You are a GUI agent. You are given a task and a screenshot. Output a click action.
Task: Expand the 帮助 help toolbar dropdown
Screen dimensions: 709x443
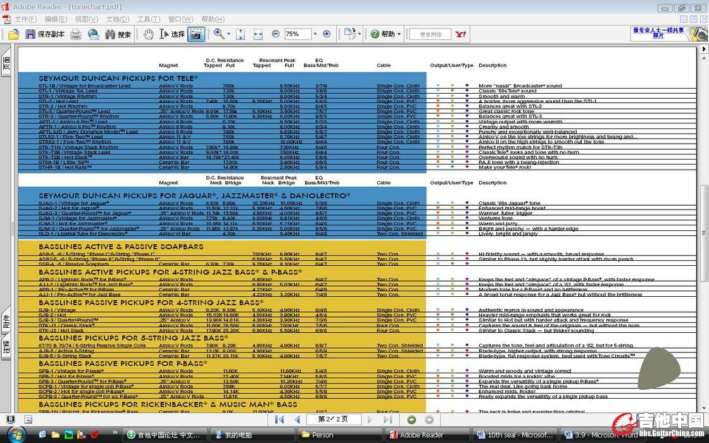tap(399, 34)
